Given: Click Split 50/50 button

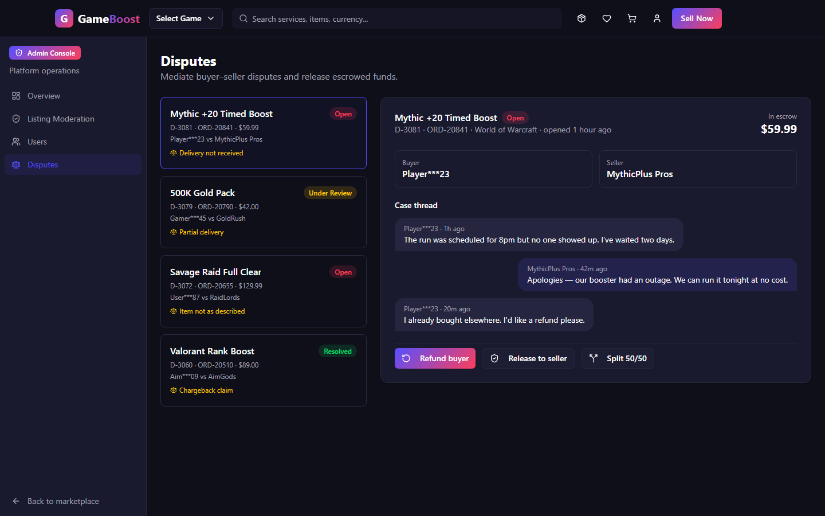Looking at the screenshot, I should tap(618, 358).
